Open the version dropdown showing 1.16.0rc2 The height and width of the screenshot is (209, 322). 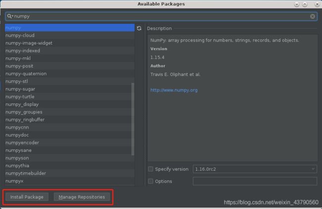point(255,169)
